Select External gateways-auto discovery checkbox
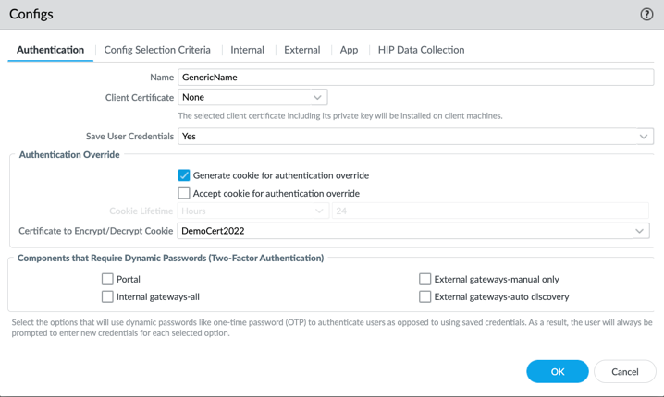This screenshot has height=397, width=664. tap(425, 297)
